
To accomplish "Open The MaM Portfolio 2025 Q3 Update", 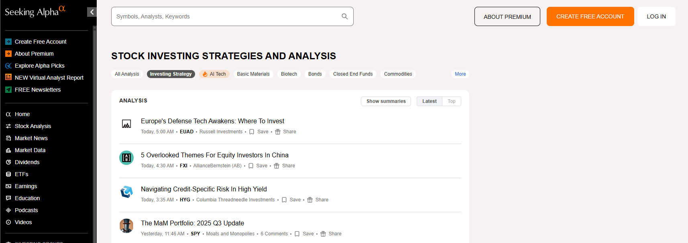I will 192,223.
